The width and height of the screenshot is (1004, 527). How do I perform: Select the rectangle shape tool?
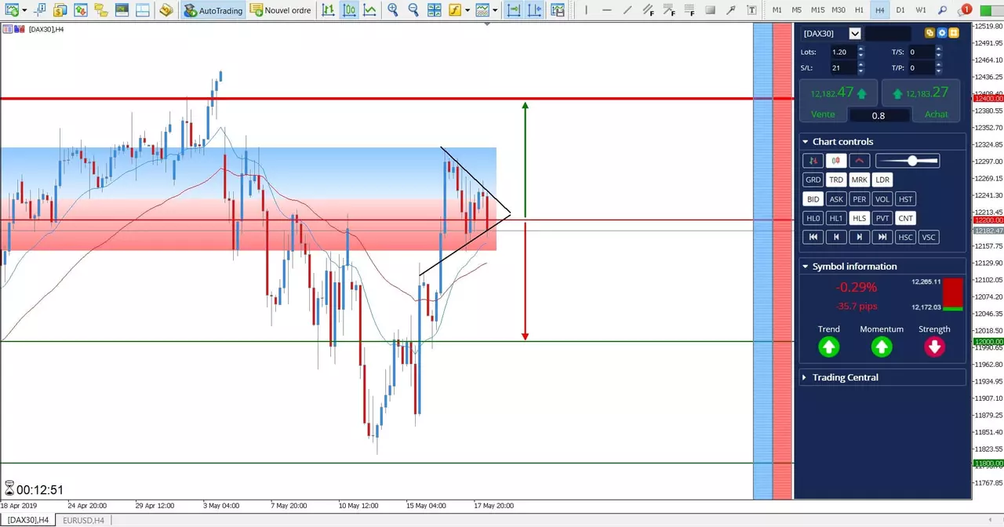tap(711, 10)
